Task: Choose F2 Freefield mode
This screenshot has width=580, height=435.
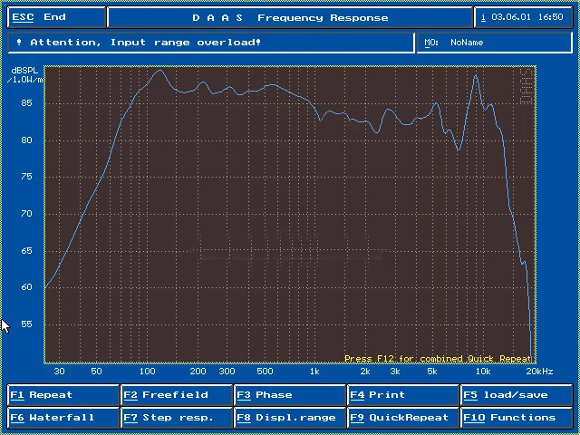Action: (177, 395)
